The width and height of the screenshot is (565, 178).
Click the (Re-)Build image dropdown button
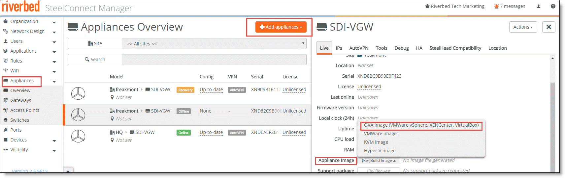379,161
